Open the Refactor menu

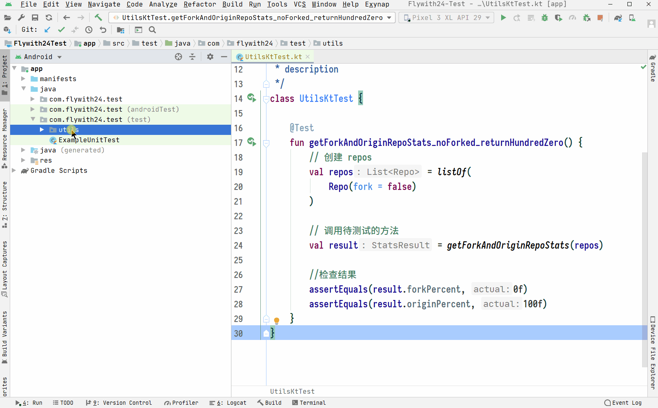click(200, 4)
